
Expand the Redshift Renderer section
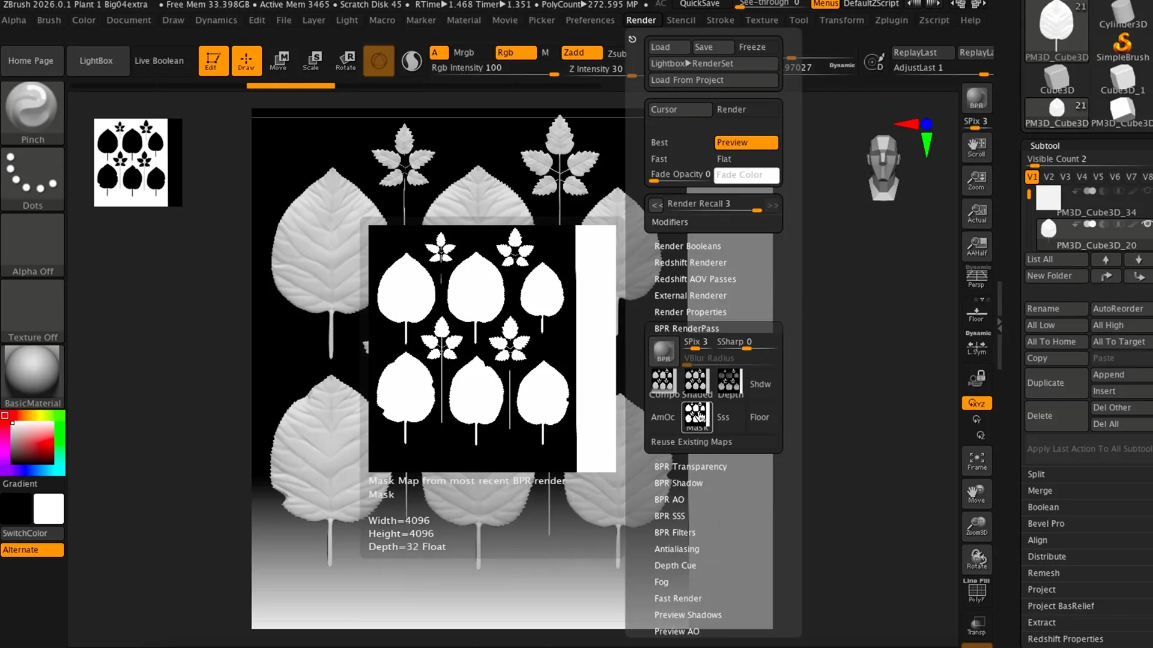(x=690, y=263)
